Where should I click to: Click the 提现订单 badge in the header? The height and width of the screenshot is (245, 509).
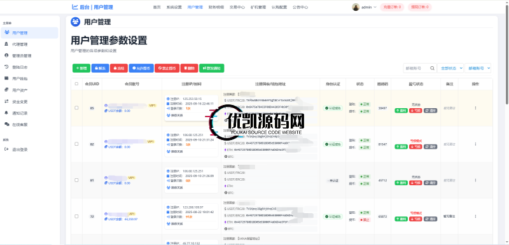point(420,7)
